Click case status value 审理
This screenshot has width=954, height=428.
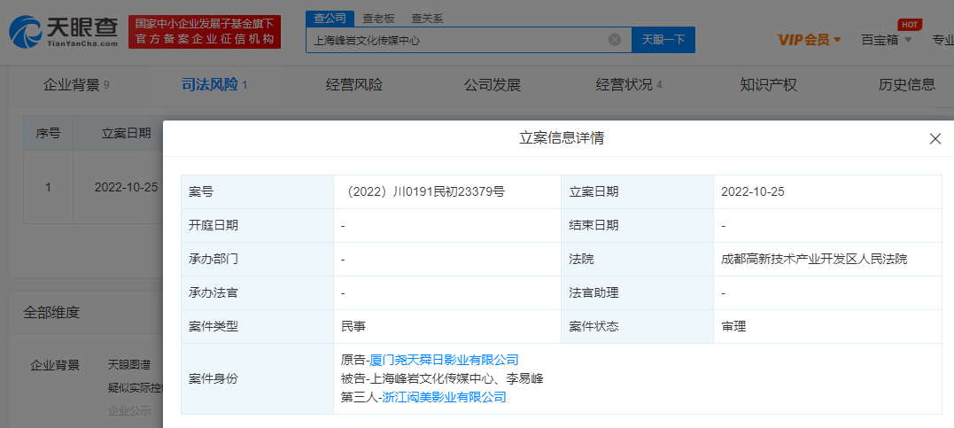(x=733, y=326)
